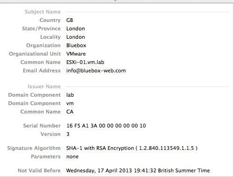
Task: Click the Issuer Name section header
Action: [44, 86]
